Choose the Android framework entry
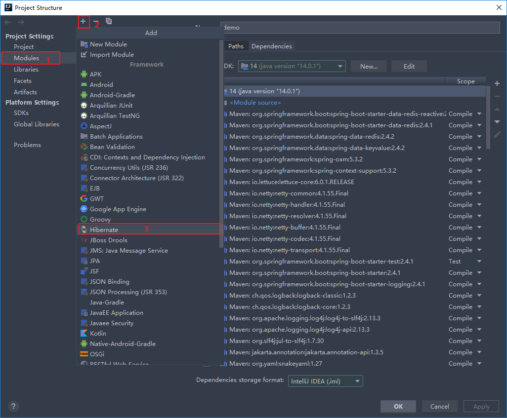The height and width of the screenshot is (418, 507). 101,84
